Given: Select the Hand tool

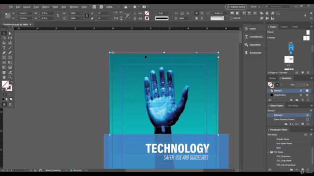Looking at the screenshot, I should coord(4,77).
